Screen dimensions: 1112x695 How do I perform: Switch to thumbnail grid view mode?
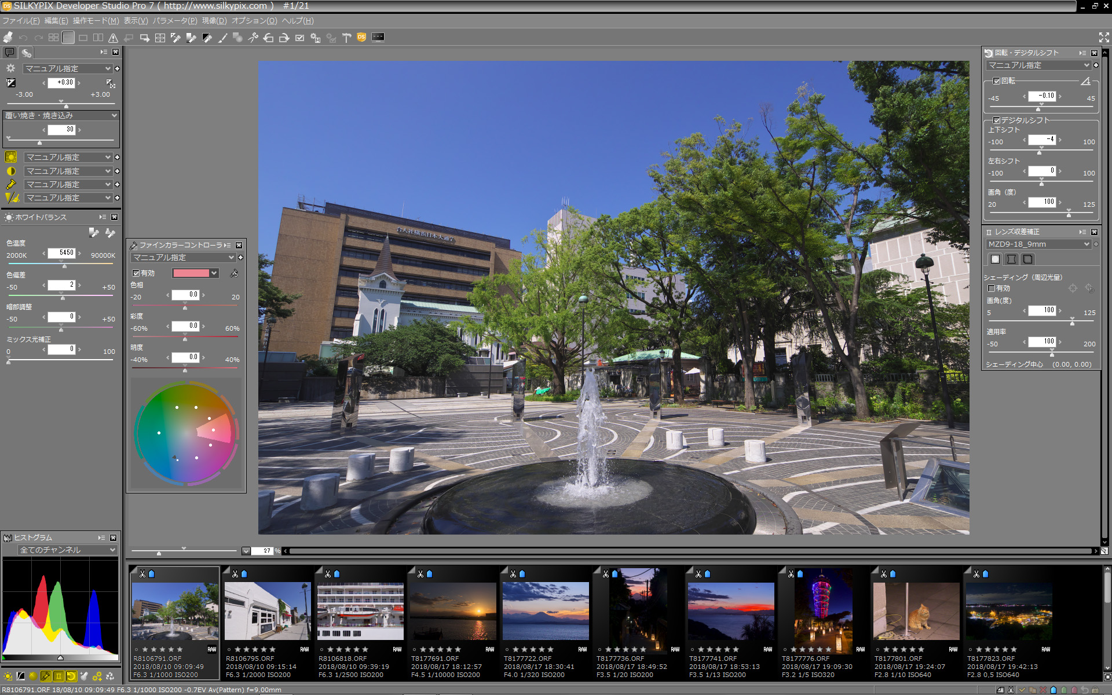point(53,38)
